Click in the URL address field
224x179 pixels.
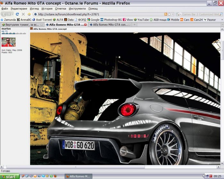96,14
